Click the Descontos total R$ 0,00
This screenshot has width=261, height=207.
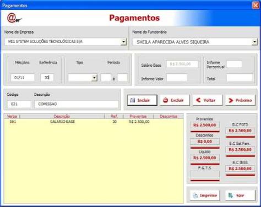pos(205,141)
